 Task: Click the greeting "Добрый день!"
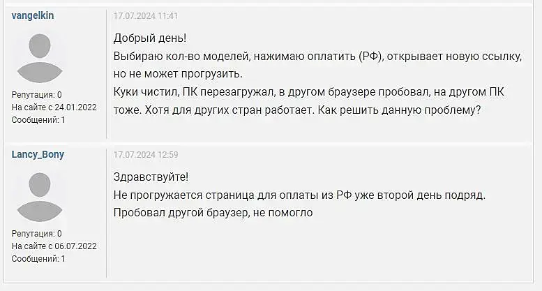click(148, 39)
